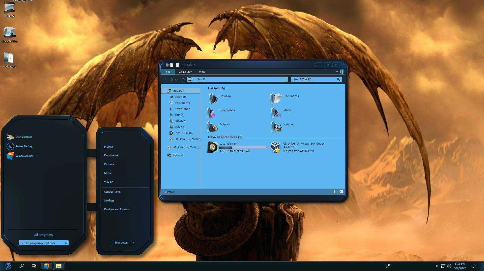Switch to details view icon in status bar
The height and width of the screenshot is (271, 484).
[x=334, y=192]
